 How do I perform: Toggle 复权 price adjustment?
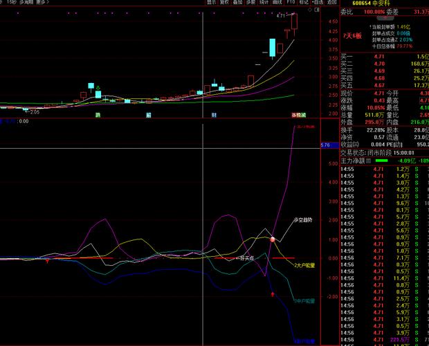coord(225,3)
